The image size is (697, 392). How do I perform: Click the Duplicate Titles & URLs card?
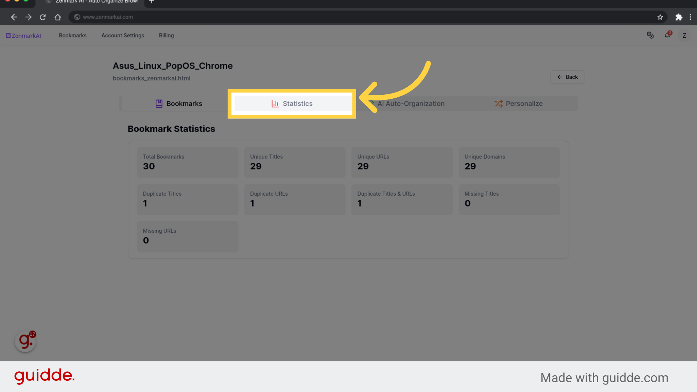click(x=402, y=200)
